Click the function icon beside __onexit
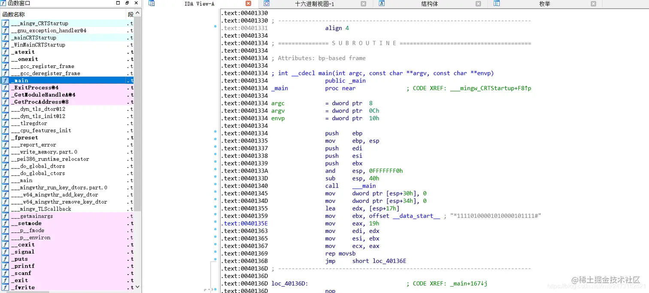 5,59
